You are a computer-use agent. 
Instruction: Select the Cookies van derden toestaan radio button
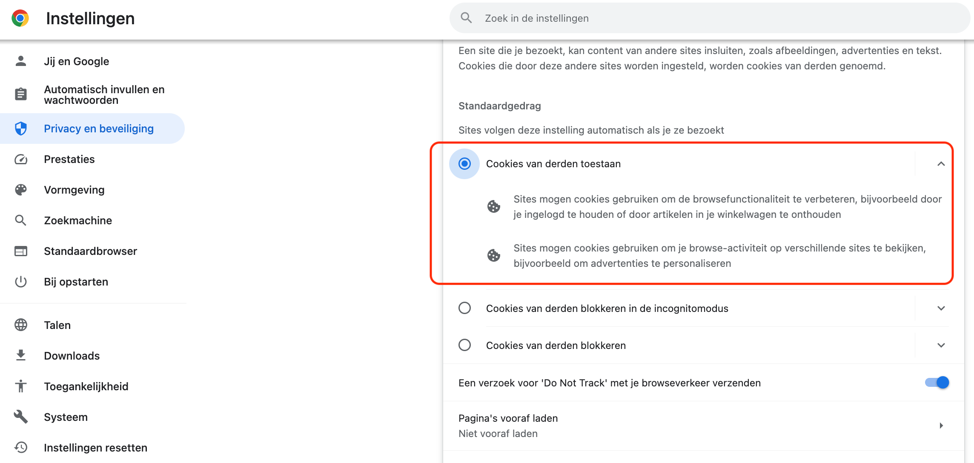pos(464,164)
